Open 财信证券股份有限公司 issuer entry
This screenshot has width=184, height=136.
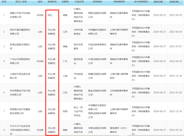pyautogui.click(x=20, y=46)
